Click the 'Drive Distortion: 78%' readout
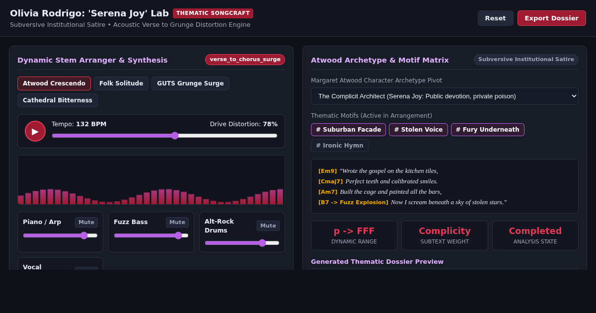 coord(244,124)
